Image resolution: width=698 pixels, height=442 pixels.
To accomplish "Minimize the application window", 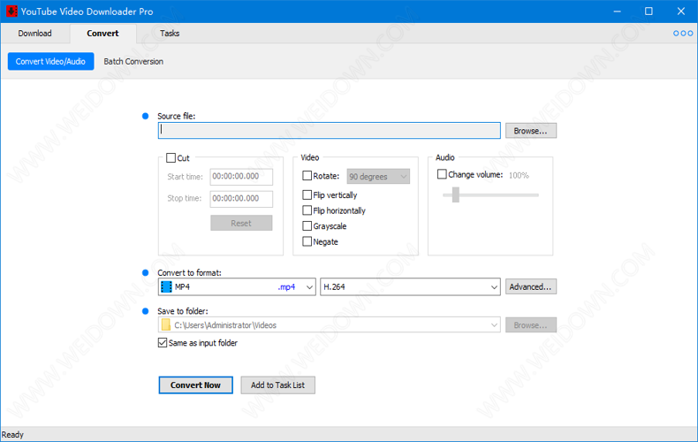I will [x=617, y=11].
